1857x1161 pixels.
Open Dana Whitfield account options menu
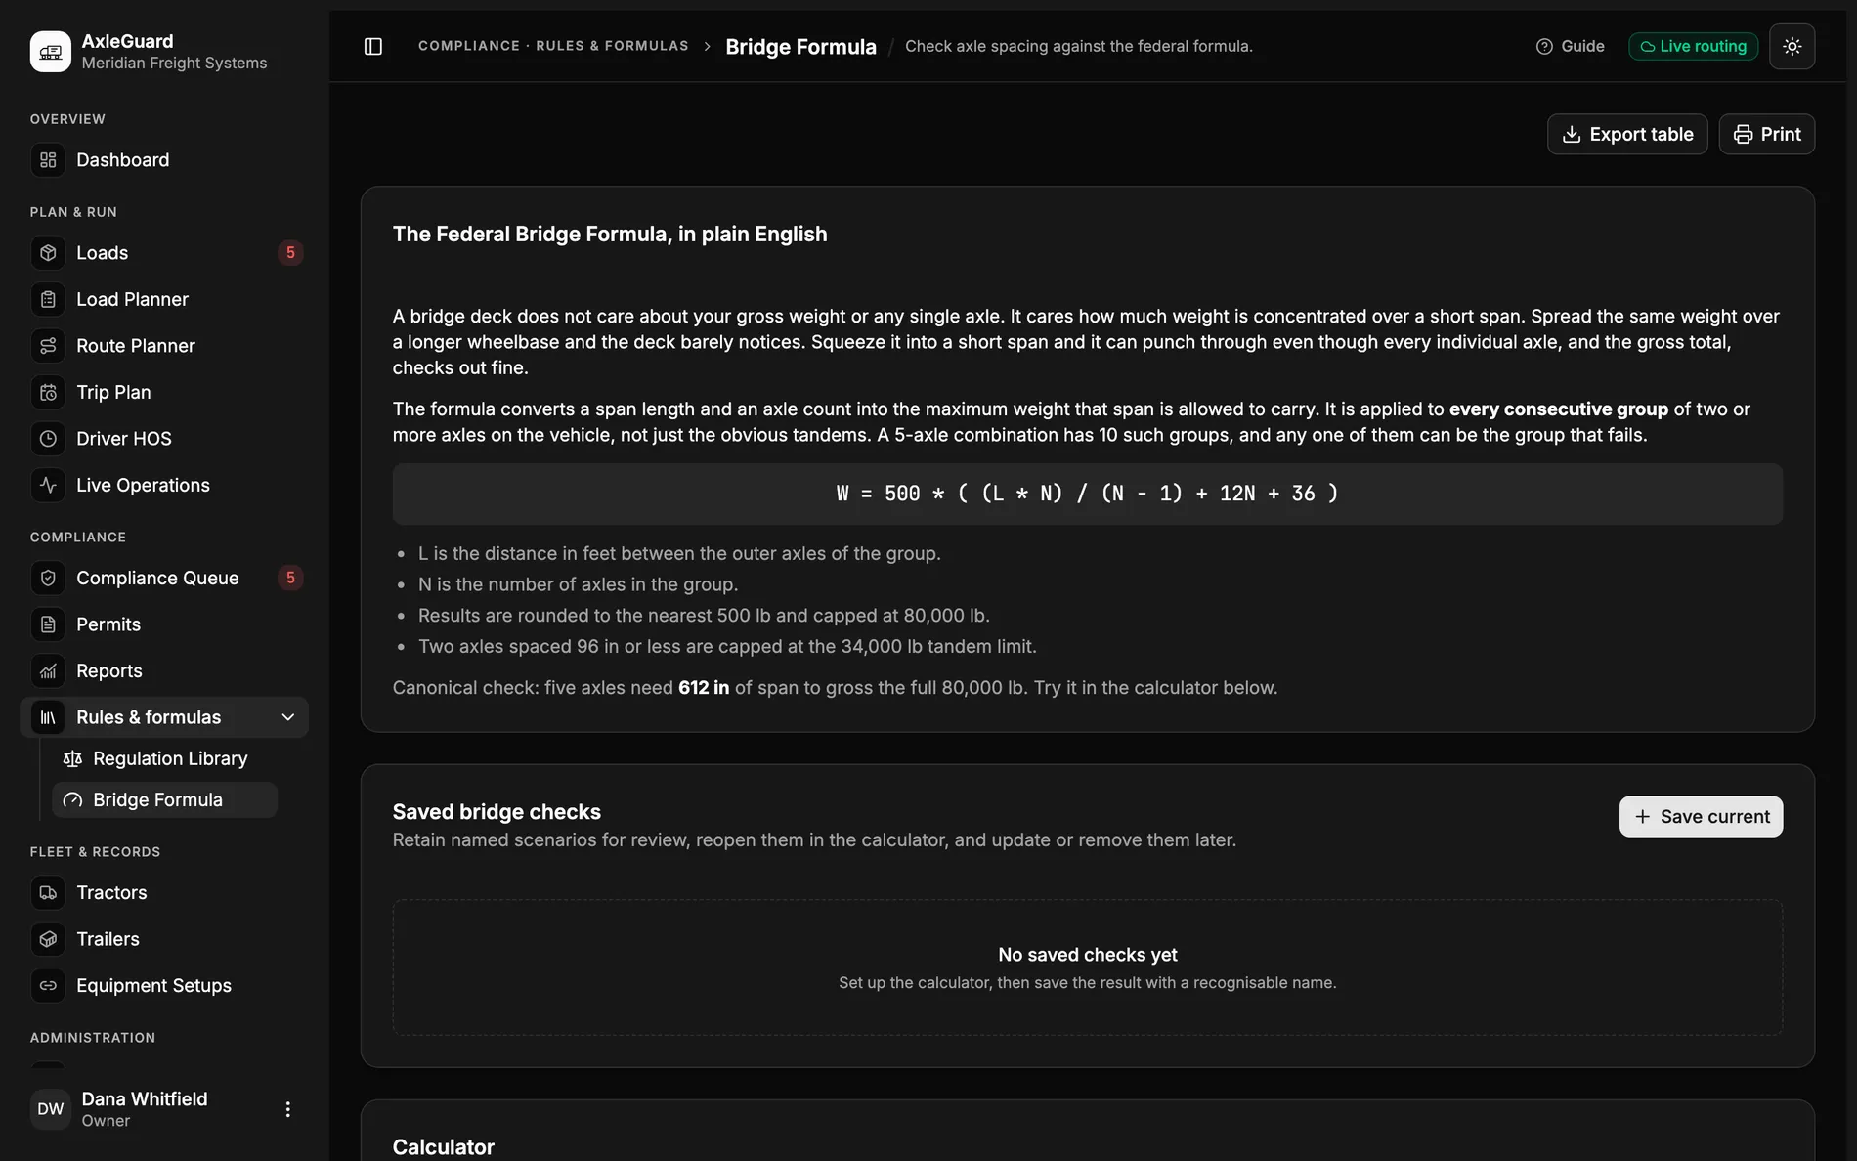(x=287, y=1109)
